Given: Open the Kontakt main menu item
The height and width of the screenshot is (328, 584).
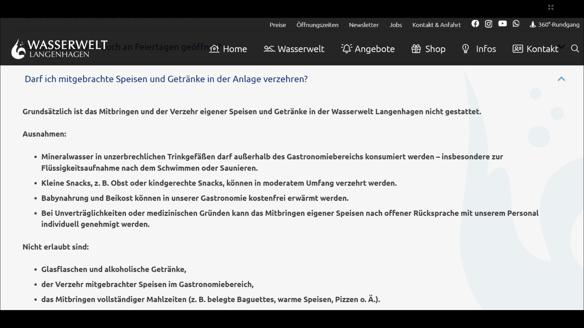Looking at the screenshot, I should [535, 49].
